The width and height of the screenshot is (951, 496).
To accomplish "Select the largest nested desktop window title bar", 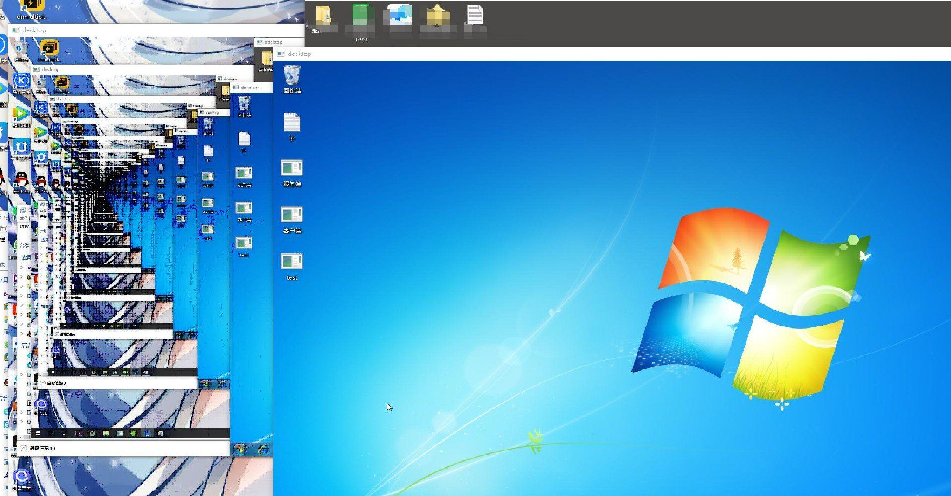I will click(157, 30).
